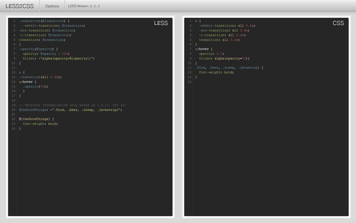Click '.transition(all 0.4s);' line

coord(40,77)
